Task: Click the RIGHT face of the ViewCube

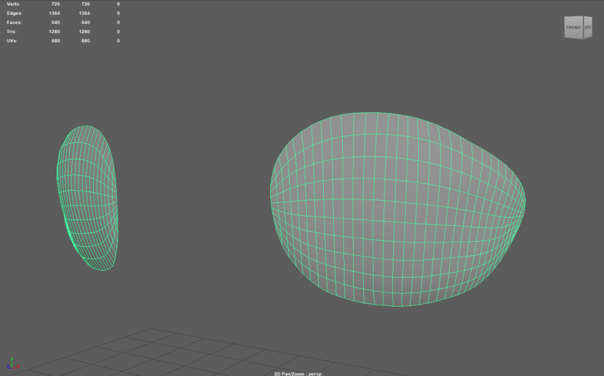Action: tap(587, 28)
